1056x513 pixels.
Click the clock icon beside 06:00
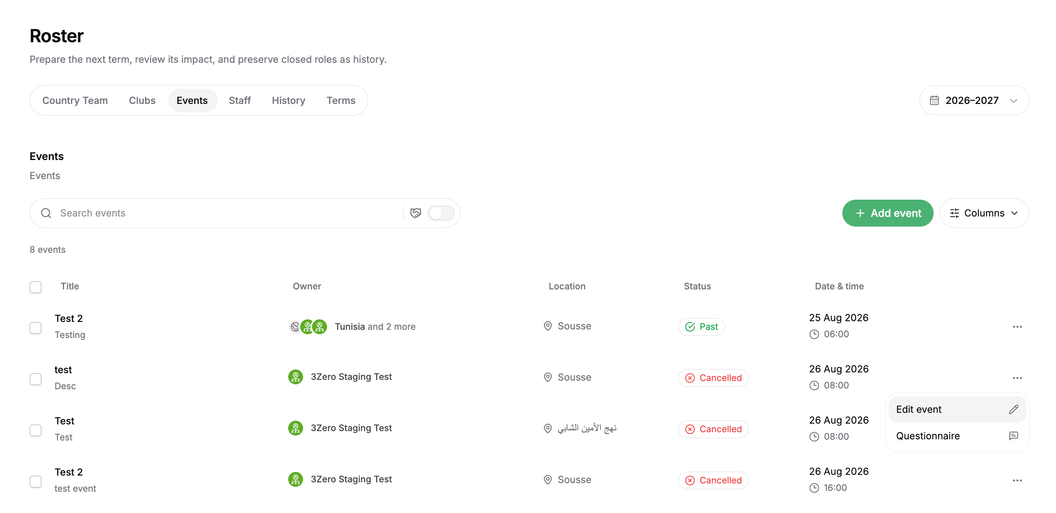tap(814, 334)
